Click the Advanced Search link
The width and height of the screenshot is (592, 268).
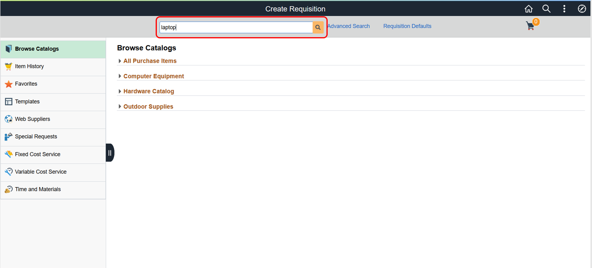(348, 26)
